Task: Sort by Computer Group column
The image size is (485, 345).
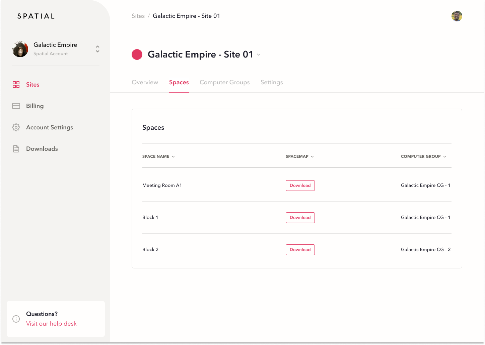Action: 423,156
